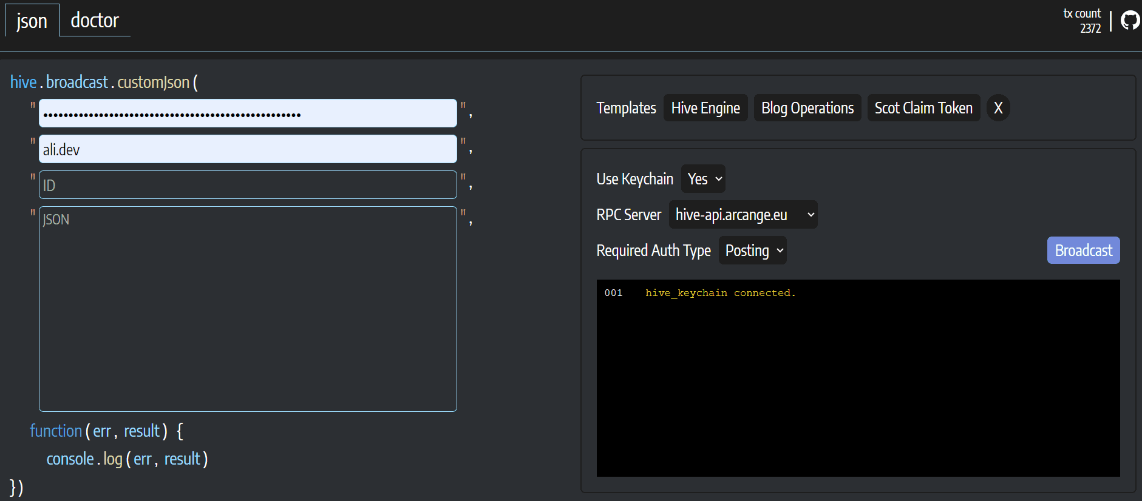Switch to the json tab
This screenshot has height=501, width=1142.
coord(32,20)
